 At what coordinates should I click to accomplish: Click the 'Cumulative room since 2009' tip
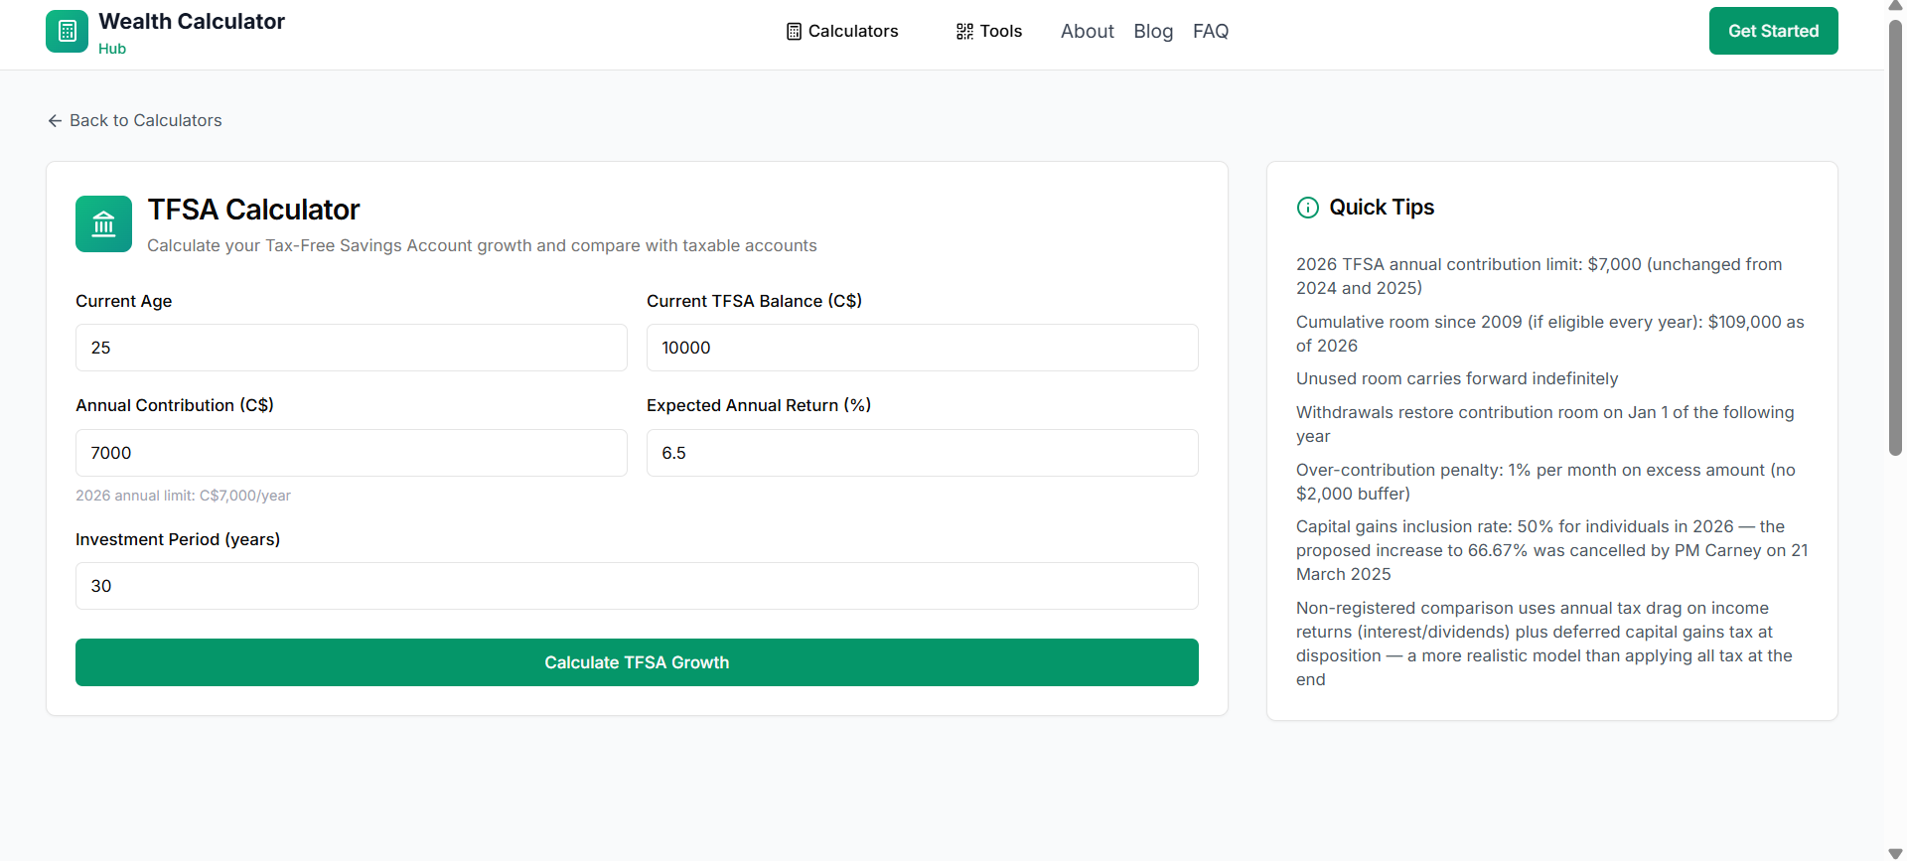[1549, 334]
